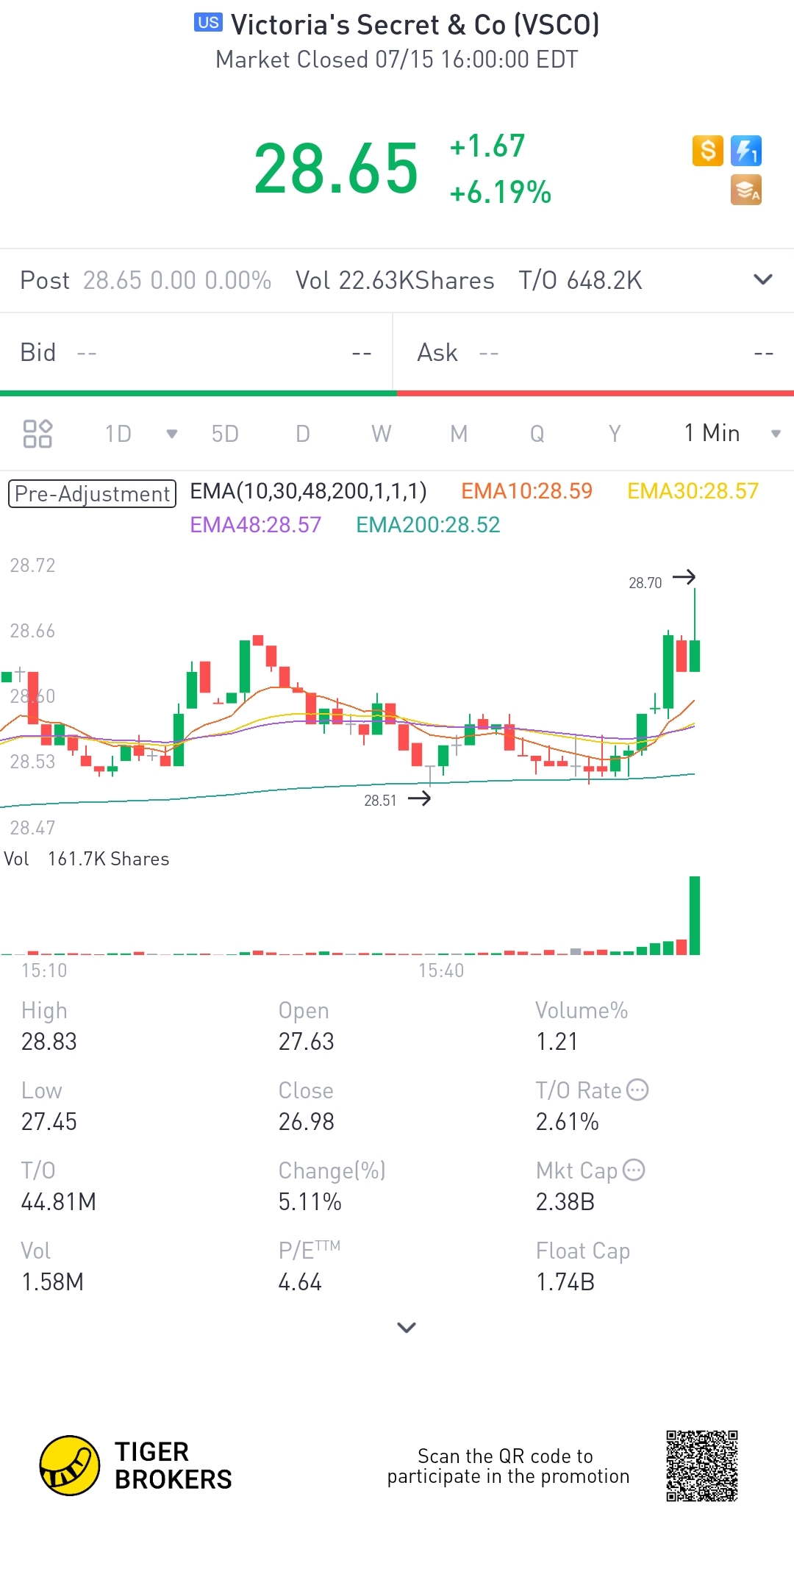Tap the Post 28.65 0.00 0.00% row
This screenshot has height=1577, width=794.
(x=146, y=280)
